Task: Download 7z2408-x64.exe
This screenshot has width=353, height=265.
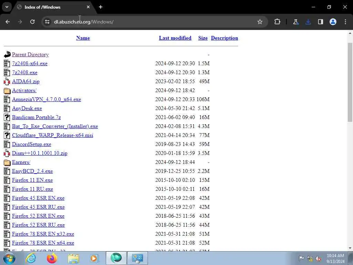Action: click(x=30, y=63)
